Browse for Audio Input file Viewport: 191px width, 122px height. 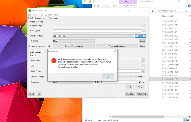tap(143, 60)
